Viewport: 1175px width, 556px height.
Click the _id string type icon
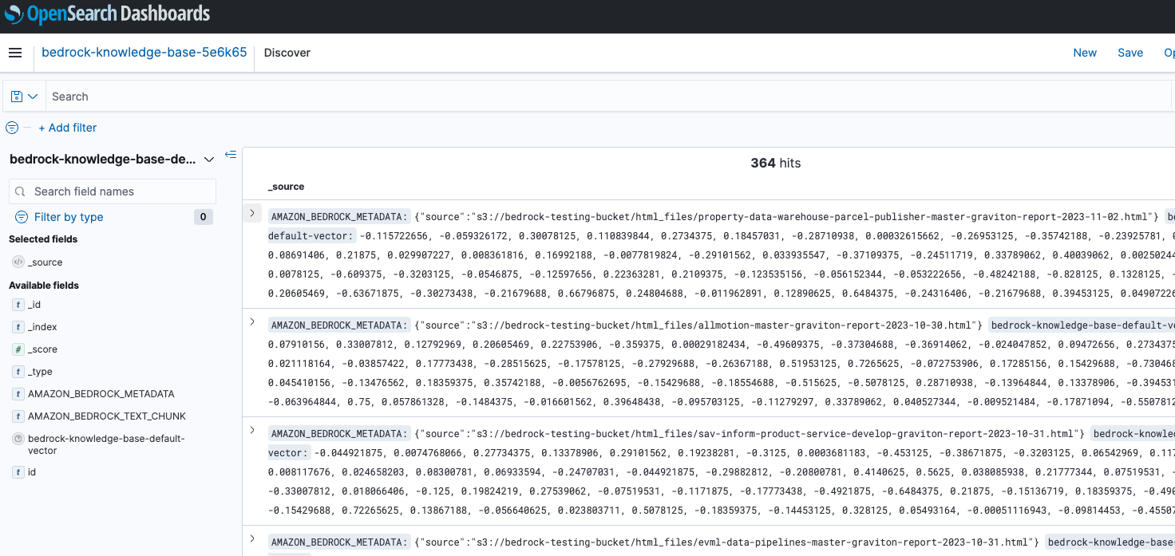(18, 305)
